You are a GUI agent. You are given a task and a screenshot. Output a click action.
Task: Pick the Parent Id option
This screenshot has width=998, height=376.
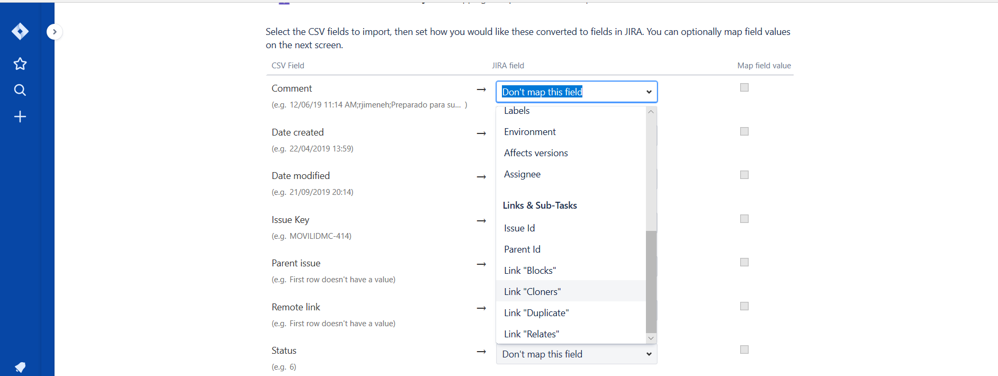point(571,249)
